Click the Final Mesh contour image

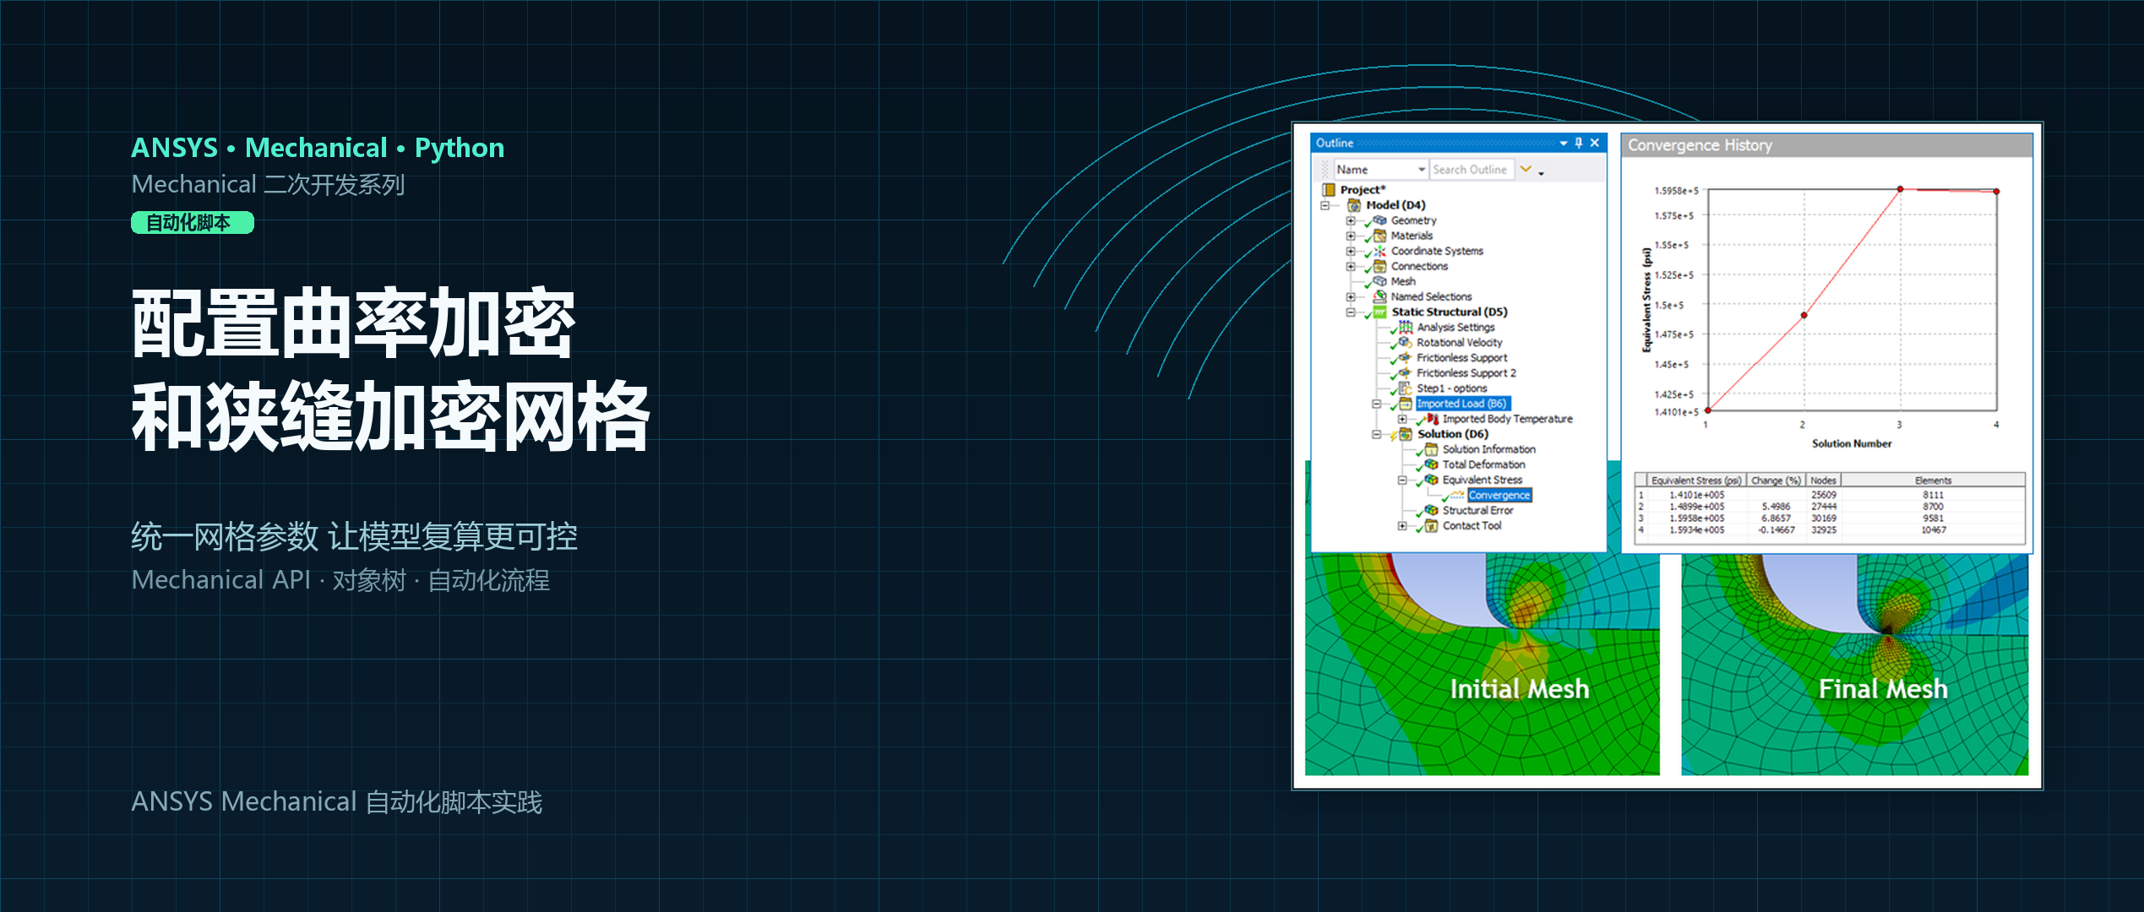(x=1854, y=664)
